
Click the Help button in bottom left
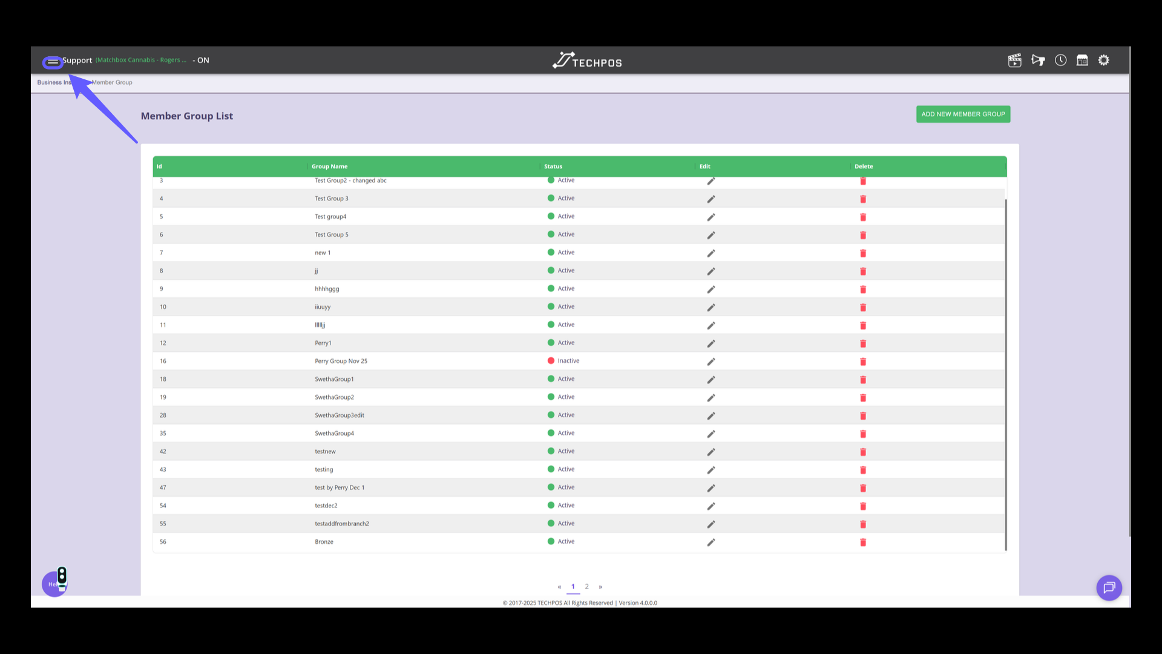point(54,583)
